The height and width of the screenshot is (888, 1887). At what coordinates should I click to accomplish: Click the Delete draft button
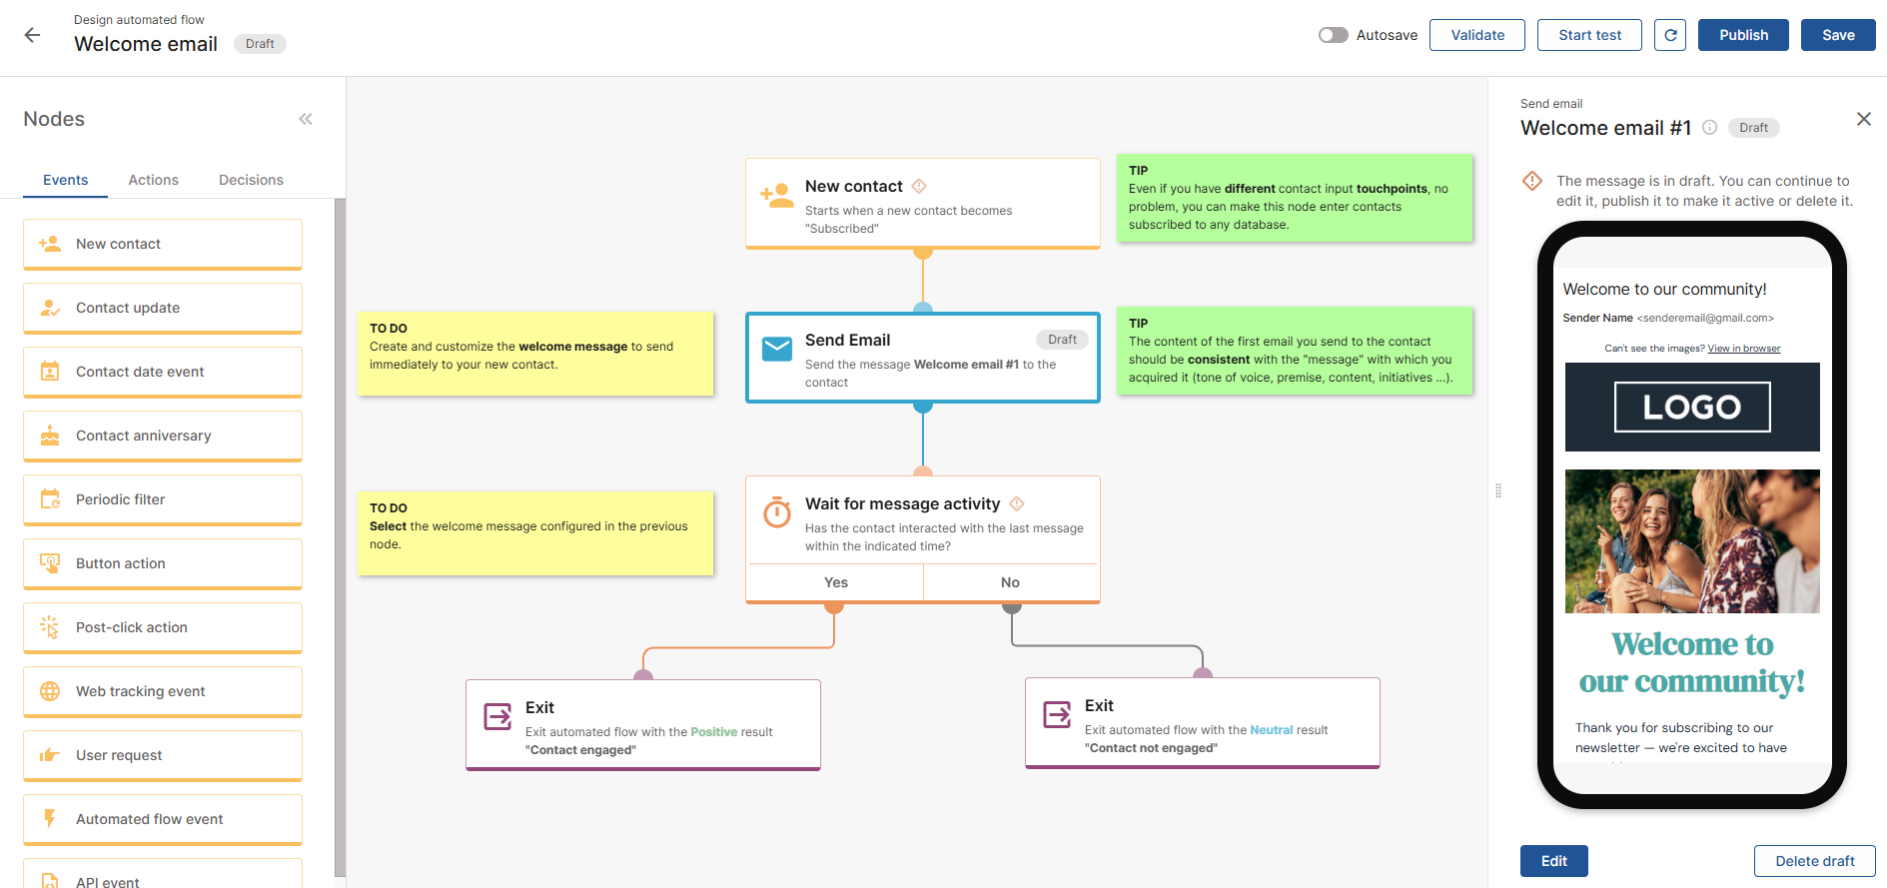[1814, 861]
